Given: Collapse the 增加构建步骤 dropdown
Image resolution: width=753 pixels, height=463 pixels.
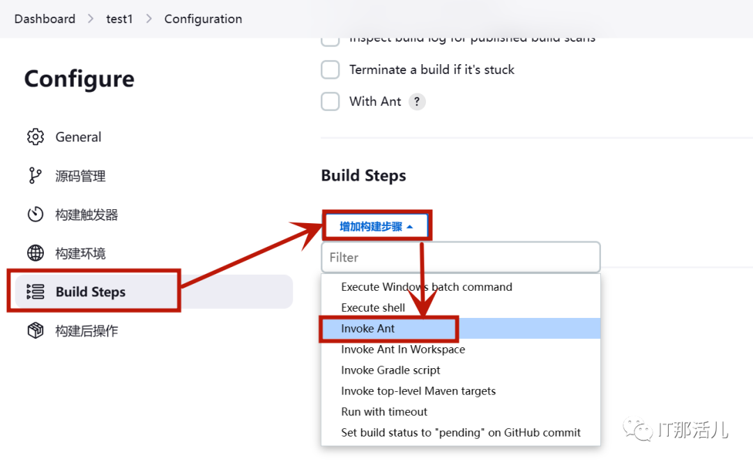Looking at the screenshot, I should point(376,226).
